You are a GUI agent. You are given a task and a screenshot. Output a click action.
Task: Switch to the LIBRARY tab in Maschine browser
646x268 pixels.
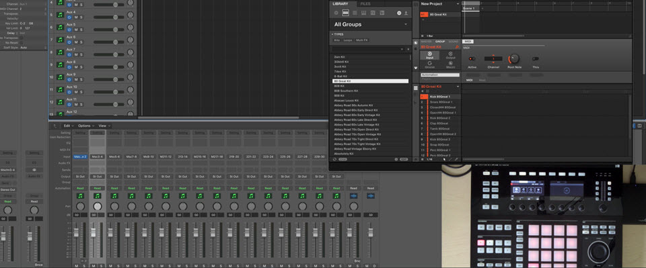[340, 4]
